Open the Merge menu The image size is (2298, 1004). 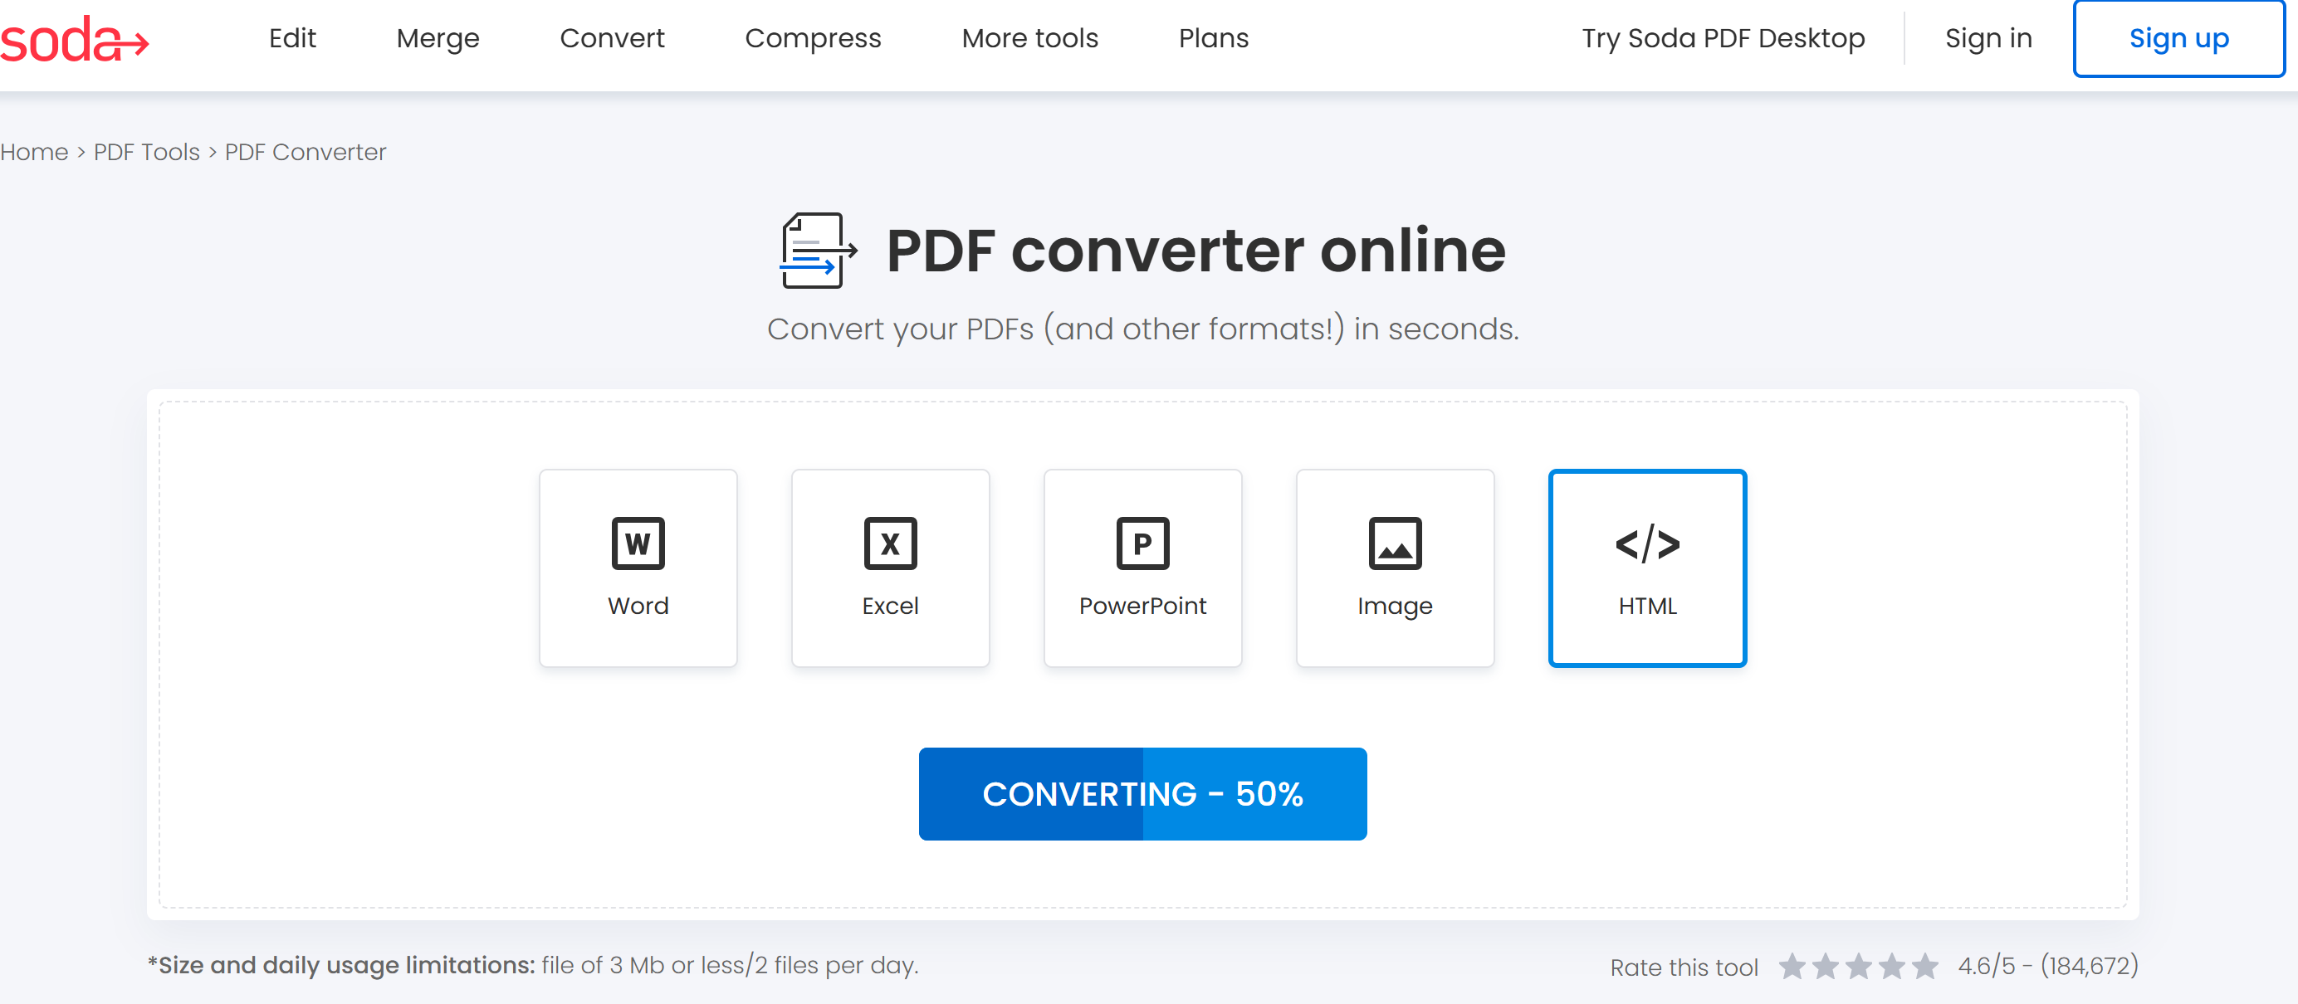pyautogui.click(x=438, y=38)
